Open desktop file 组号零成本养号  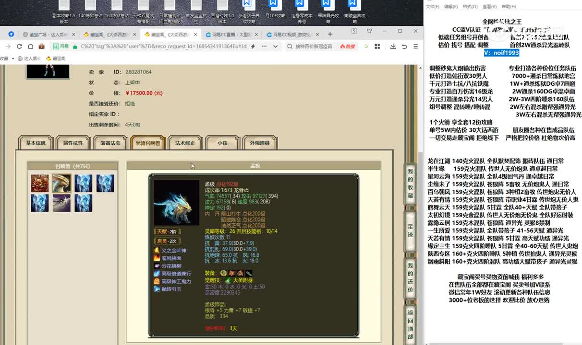coord(302,12)
